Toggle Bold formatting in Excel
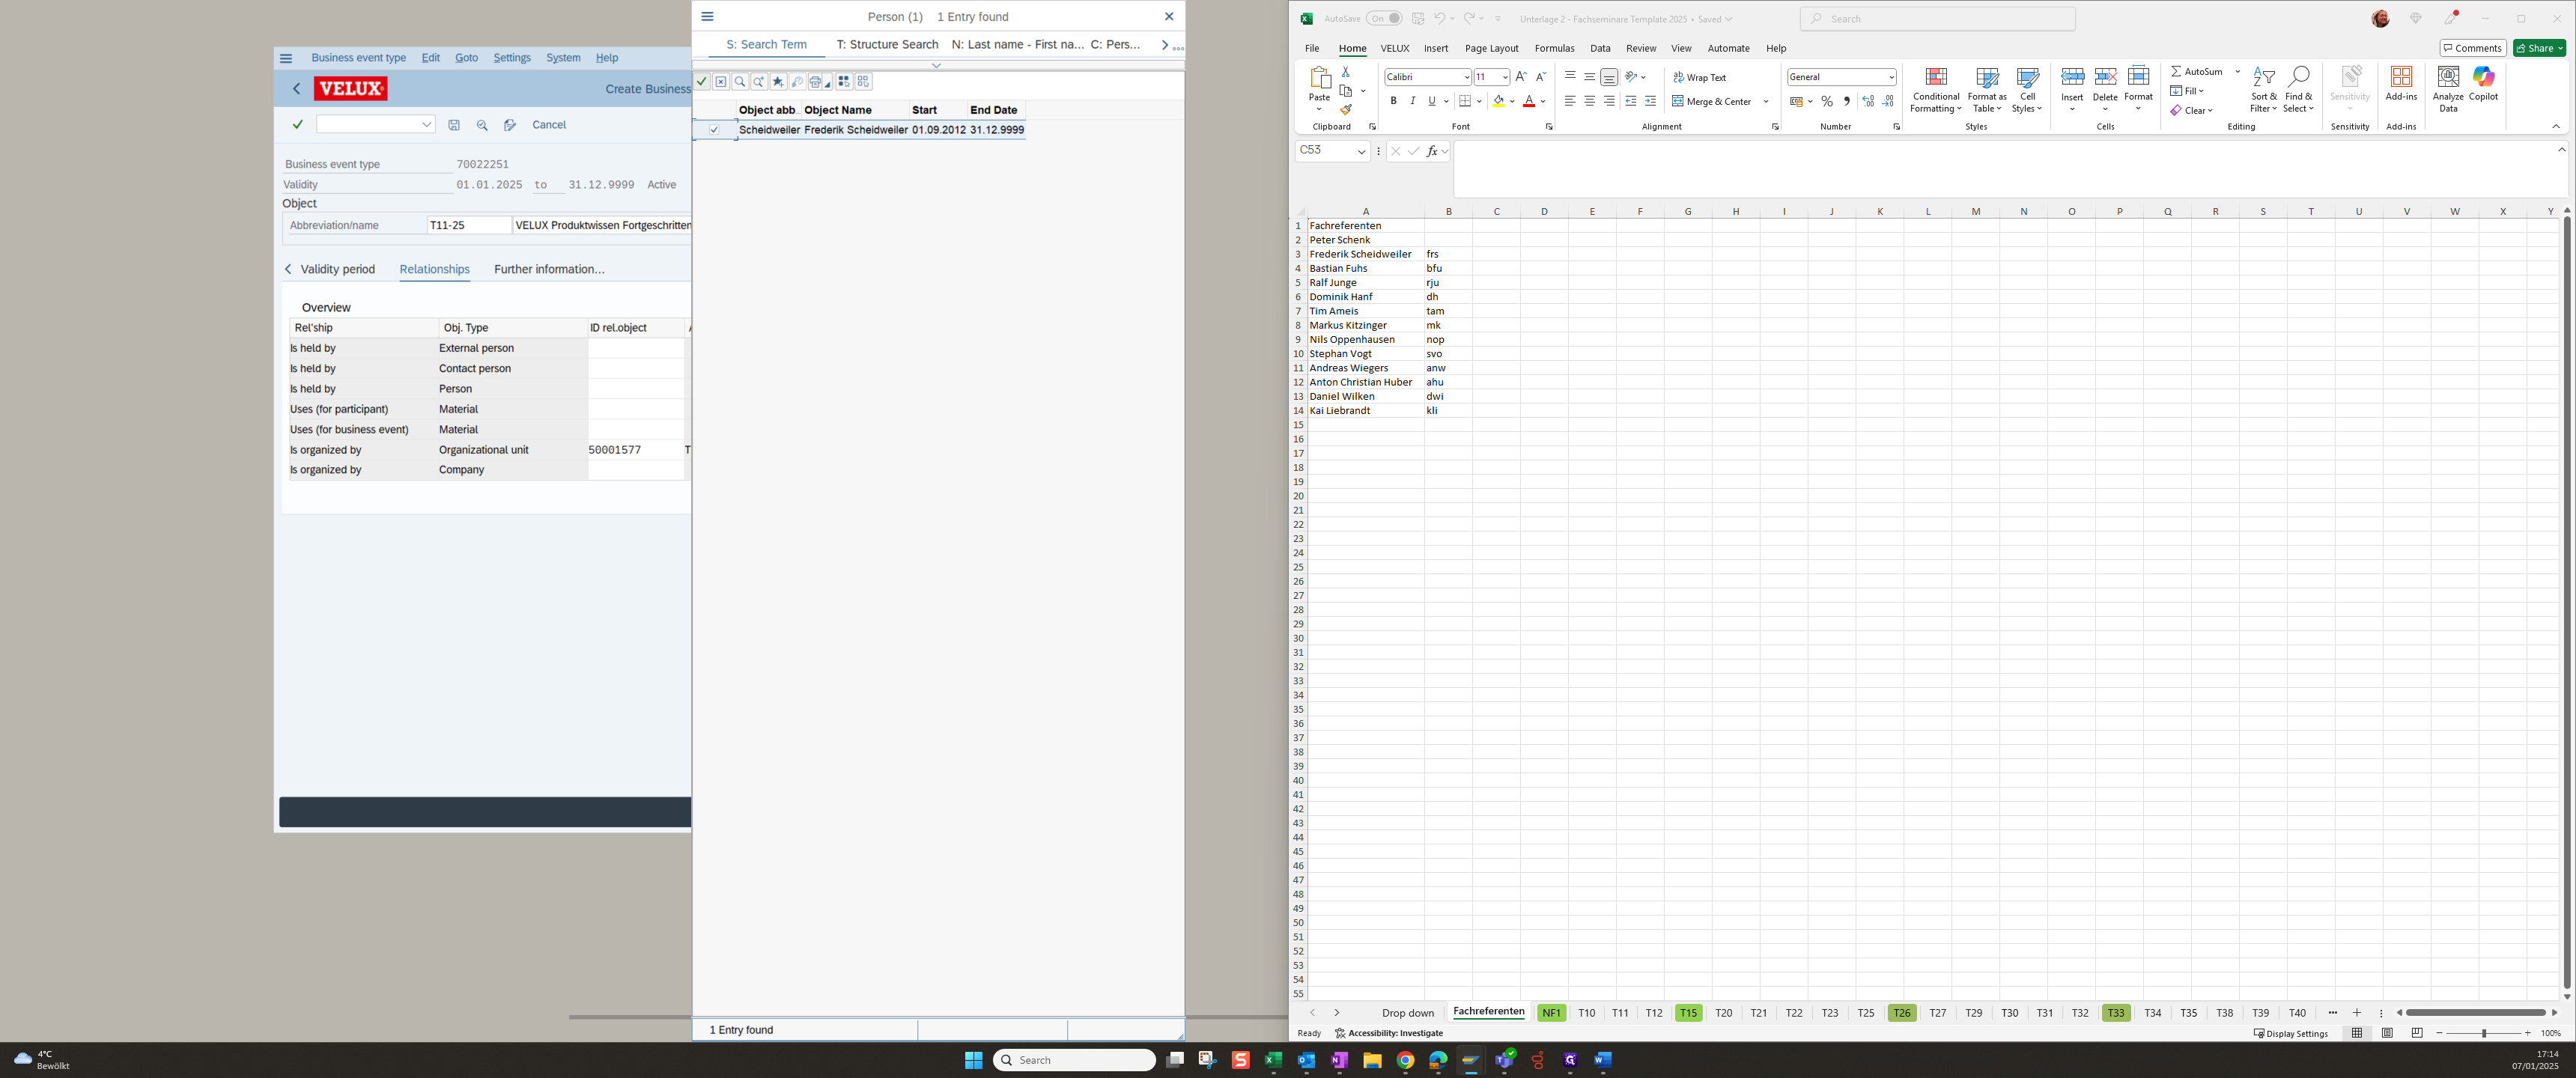Image resolution: width=2576 pixels, height=1078 pixels. point(1393,101)
